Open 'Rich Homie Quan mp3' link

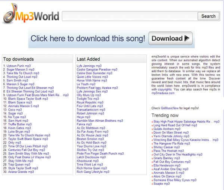pos(92,168)
